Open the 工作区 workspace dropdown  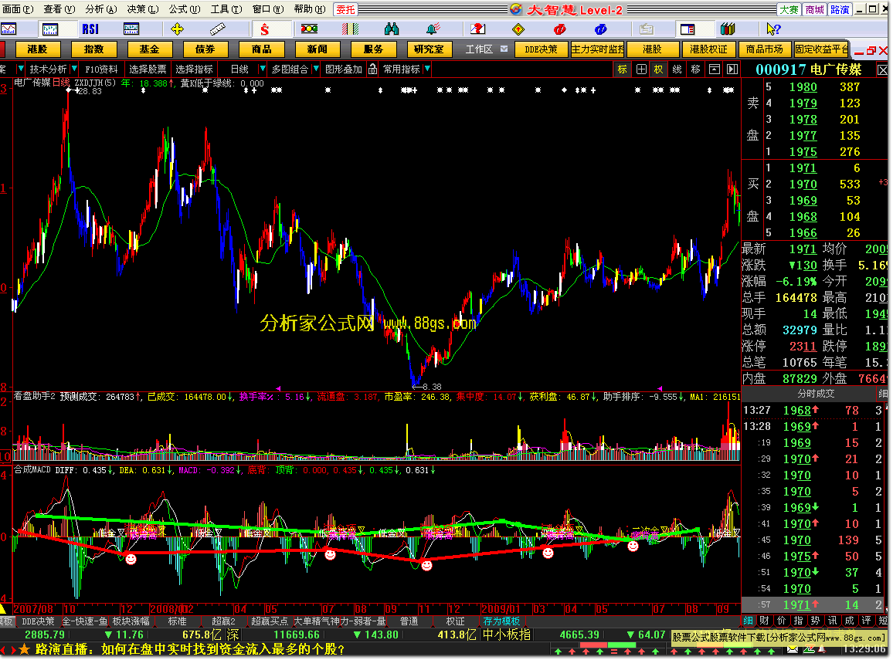(x=504, y=49)
